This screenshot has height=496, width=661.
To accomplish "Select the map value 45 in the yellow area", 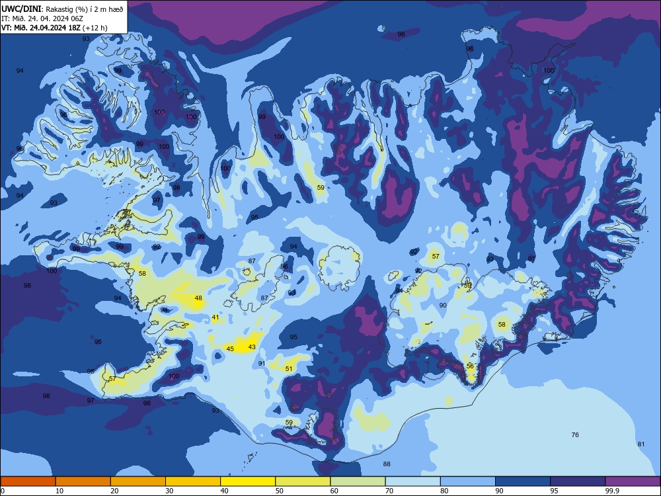I will (230, 349).
